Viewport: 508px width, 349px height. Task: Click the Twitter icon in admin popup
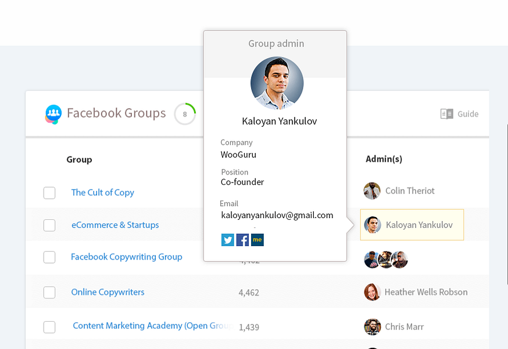(227, 240)
